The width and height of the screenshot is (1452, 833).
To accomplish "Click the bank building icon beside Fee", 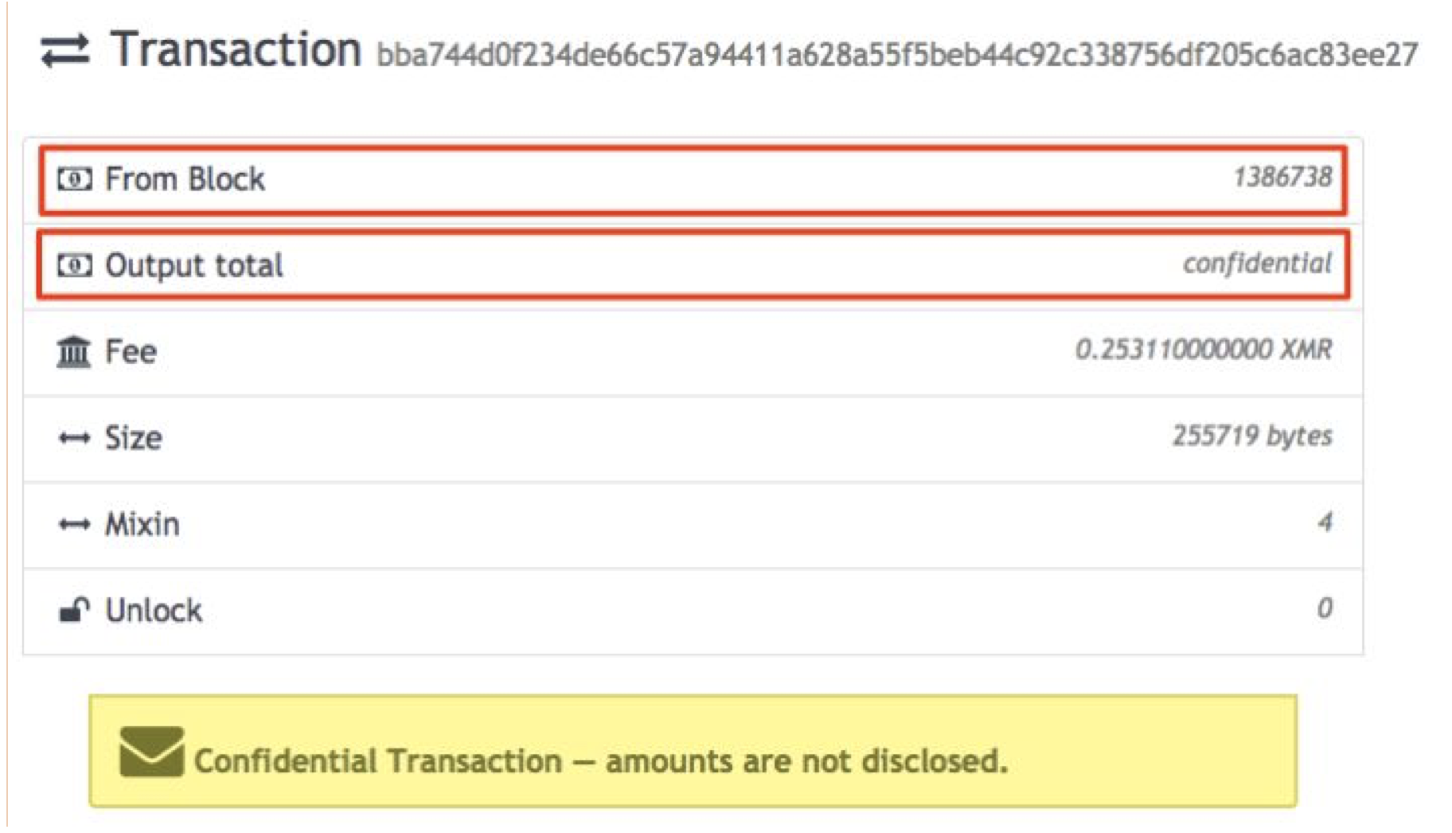I will pos(74,351).
